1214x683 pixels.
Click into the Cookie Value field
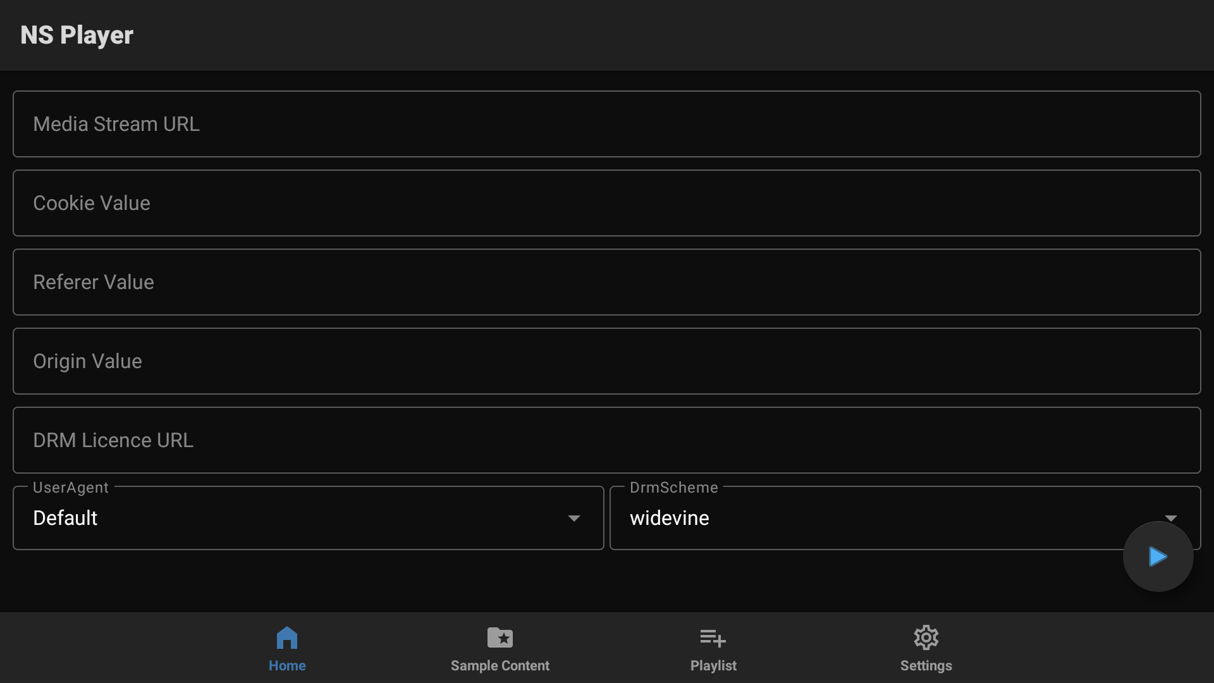[606, 203]
